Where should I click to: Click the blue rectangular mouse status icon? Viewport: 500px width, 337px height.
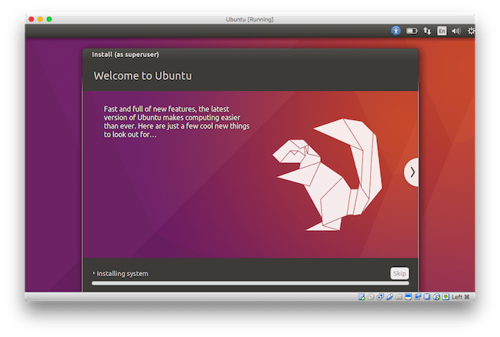[427, 297]
